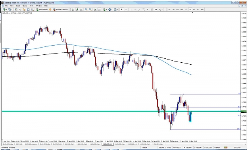The image size is (248, 150).
Task: Select the Arrows objects tool
Action: [160, 10]
